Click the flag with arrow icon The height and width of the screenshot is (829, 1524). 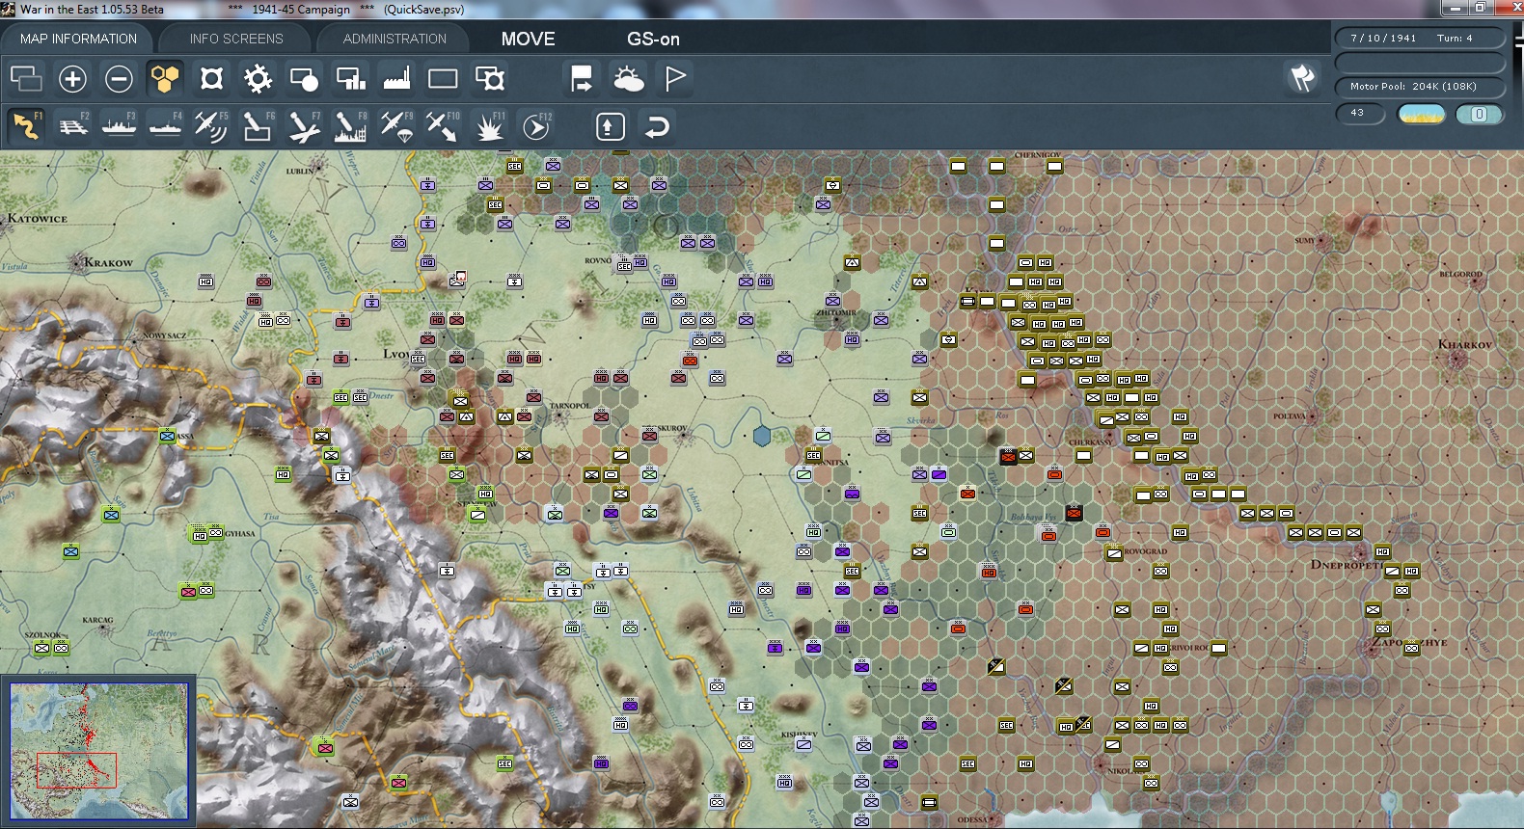[x=582, y=78]
